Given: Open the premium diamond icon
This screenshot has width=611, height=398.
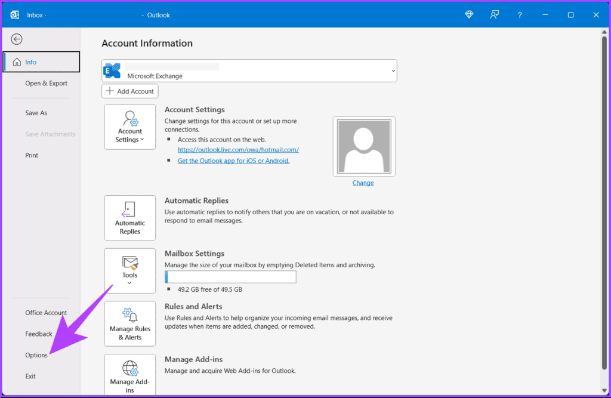Looking at the screenshot, I should (x=469, y=15).
